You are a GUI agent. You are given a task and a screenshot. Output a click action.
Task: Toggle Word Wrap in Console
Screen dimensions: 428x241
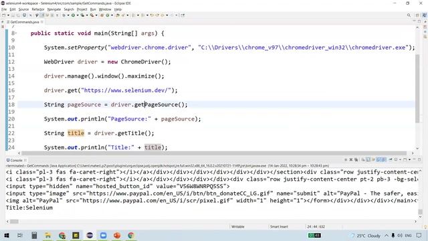click(x=373, y=159)
